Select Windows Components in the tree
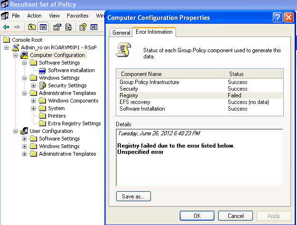 pos(73,101)
